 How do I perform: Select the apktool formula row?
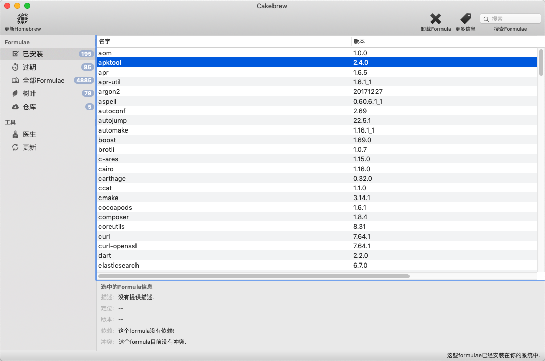coord(317,62)
